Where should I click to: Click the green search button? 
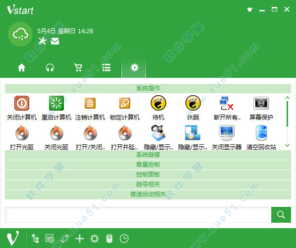tap(281, 215)
